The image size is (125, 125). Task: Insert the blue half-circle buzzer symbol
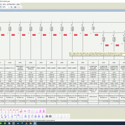43,116
